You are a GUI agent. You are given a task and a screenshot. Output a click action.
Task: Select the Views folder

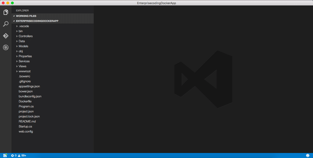tap(23, 66)
